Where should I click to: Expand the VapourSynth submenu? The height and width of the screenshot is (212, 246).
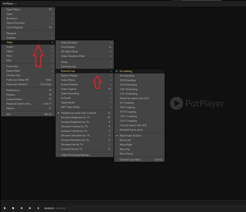(84, 102)
